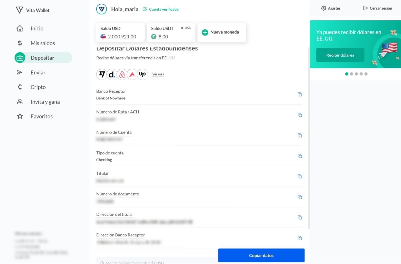Screen dimensions: 401x264
Task: Click the Vita Wallet logo
Action: (19, 10)
